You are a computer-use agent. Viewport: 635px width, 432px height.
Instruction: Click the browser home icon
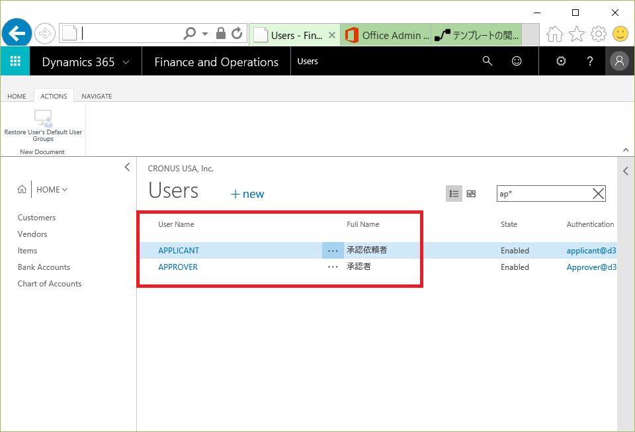click(554, 34)
